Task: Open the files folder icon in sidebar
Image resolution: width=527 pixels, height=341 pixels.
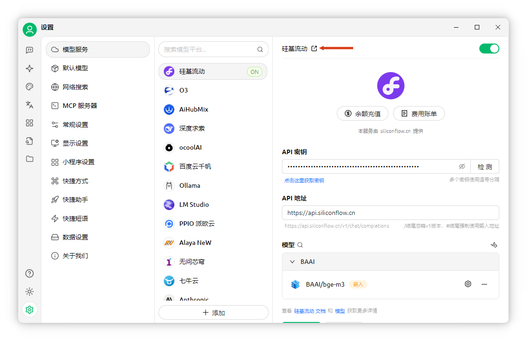Action: [30, 159]
